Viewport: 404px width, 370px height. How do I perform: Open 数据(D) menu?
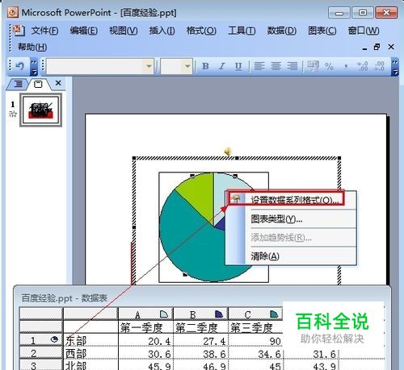(x=282, y=31)
